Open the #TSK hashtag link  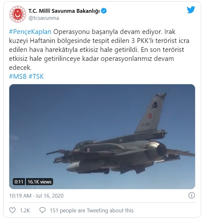click(36, 77)
